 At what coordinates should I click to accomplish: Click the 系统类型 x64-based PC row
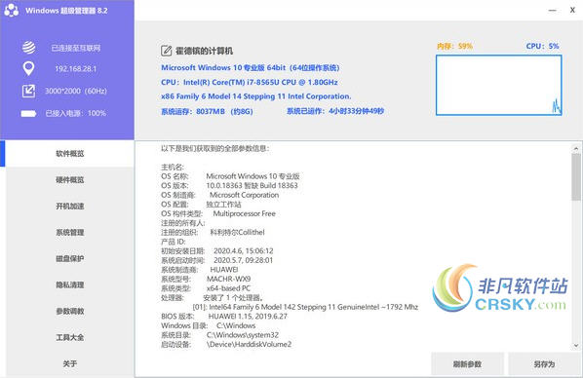pos(206,288)
